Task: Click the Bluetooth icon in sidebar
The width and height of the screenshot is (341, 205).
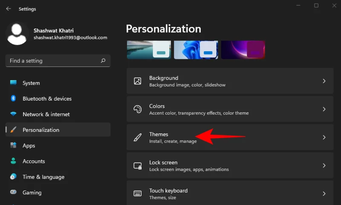Action: coord(13,98)
